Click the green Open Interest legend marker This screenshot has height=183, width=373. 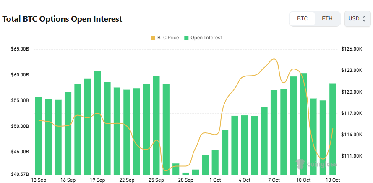(186, 38)
